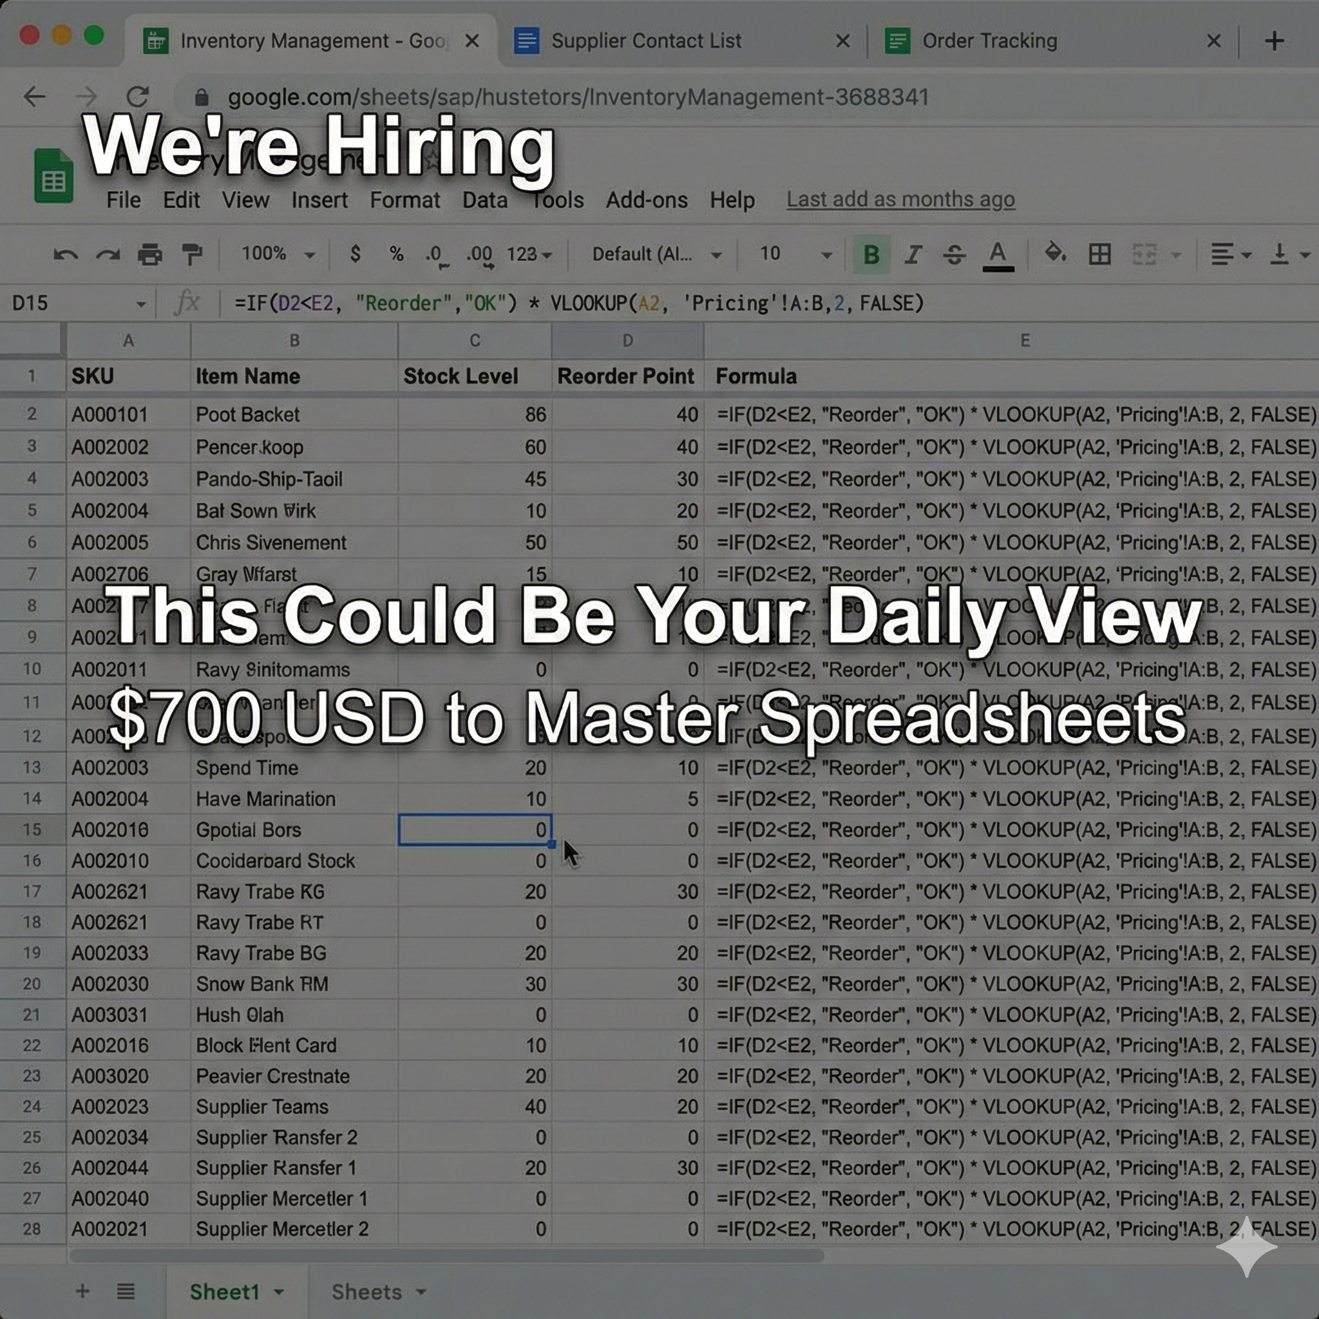The height and width of the screenshot is (1319, 1319).
Task: Open a new browser tab with plus
Action: [1274, 41]
